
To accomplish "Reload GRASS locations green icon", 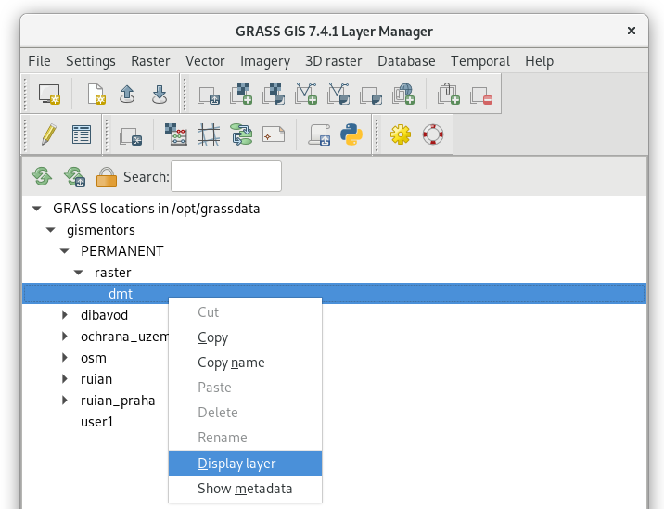I will click(42, 176).
